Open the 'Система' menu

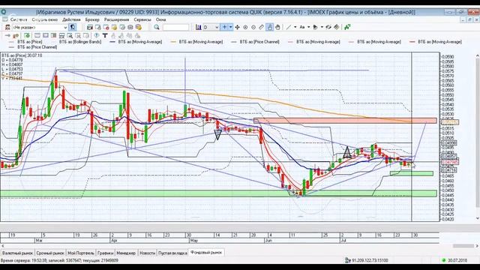point(19,19)
